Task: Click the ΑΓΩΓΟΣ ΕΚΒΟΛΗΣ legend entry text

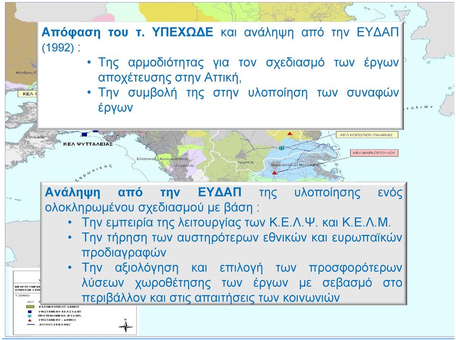Action: [55, 324]
